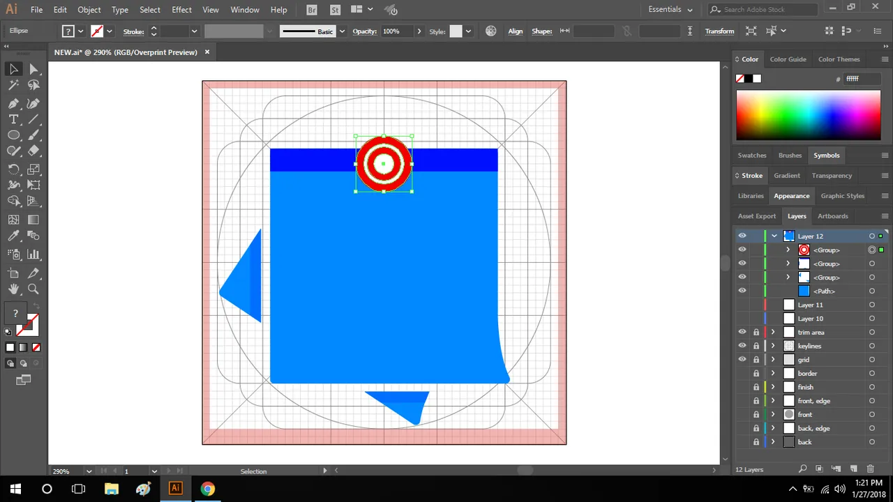Click the hex color value field
893x502 pixels.
(x=862, y=79)
